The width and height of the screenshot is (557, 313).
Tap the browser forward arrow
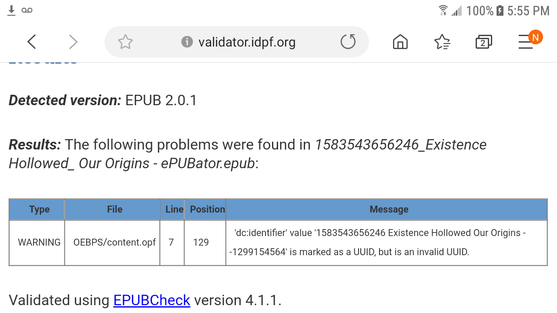(73, 42)
